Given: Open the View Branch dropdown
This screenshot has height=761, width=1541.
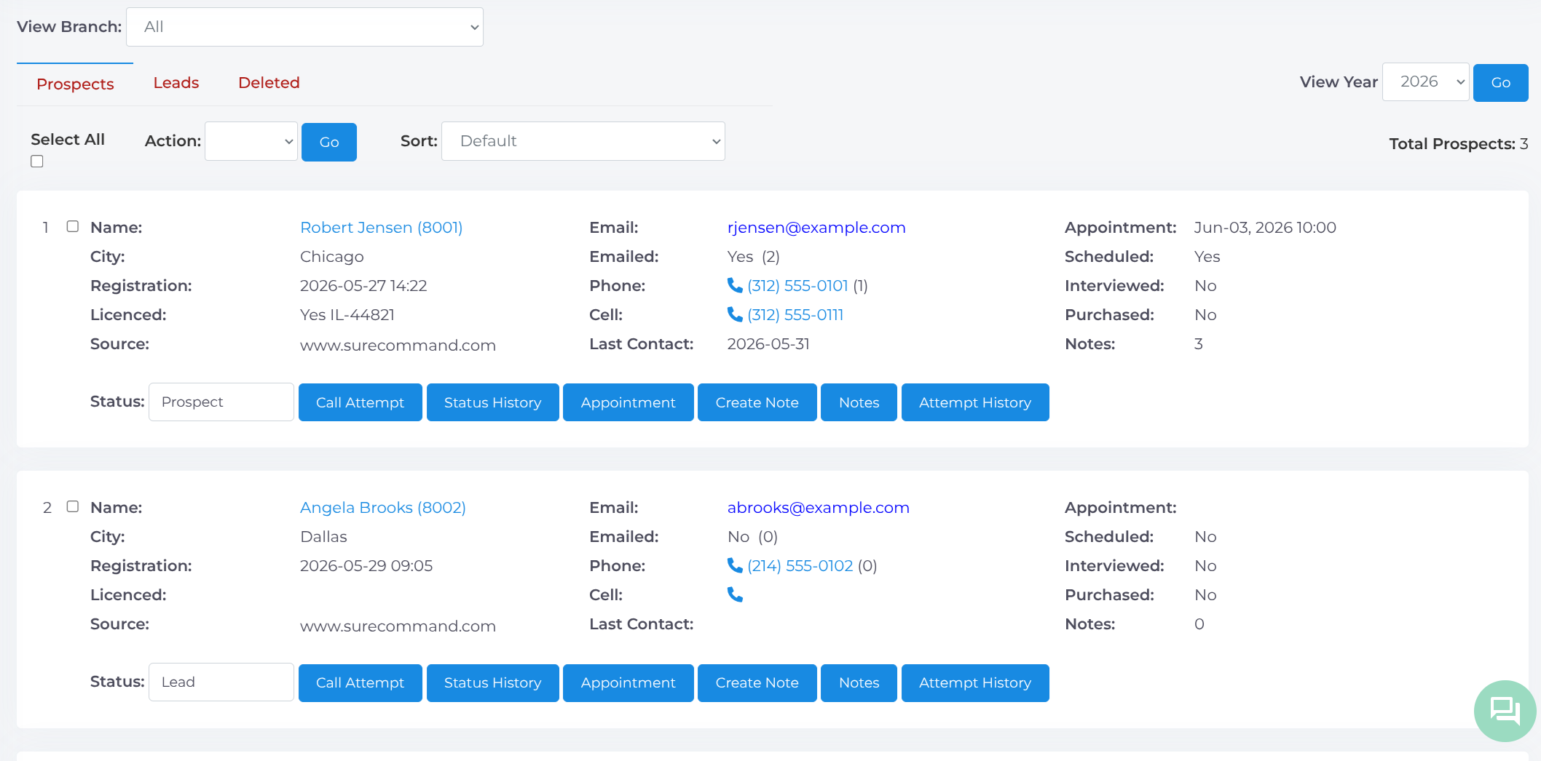Looking at the screenshot, I should click(304, 27).
